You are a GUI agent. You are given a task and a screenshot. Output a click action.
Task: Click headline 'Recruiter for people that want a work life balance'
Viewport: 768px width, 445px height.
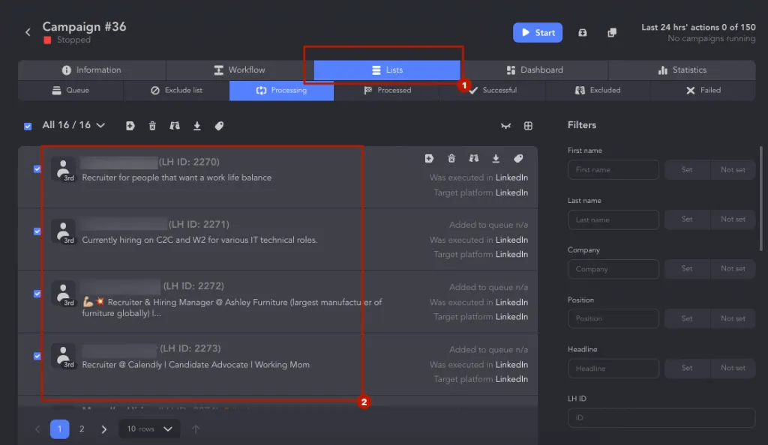pyautogui.click(x=177, y=178)
